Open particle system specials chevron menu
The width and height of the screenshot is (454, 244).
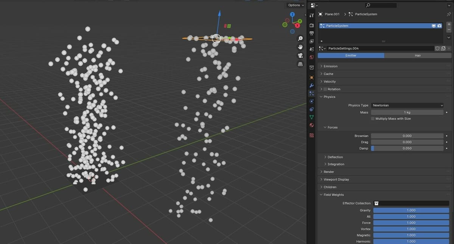449,37
